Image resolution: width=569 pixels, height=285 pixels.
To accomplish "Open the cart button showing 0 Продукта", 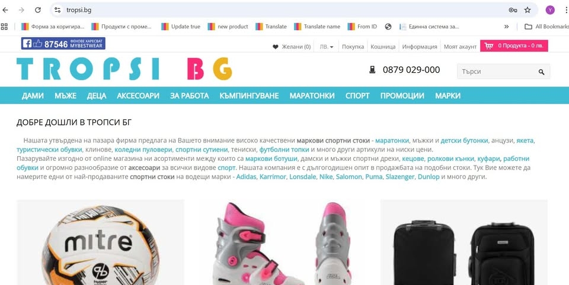I will point(514,46).
